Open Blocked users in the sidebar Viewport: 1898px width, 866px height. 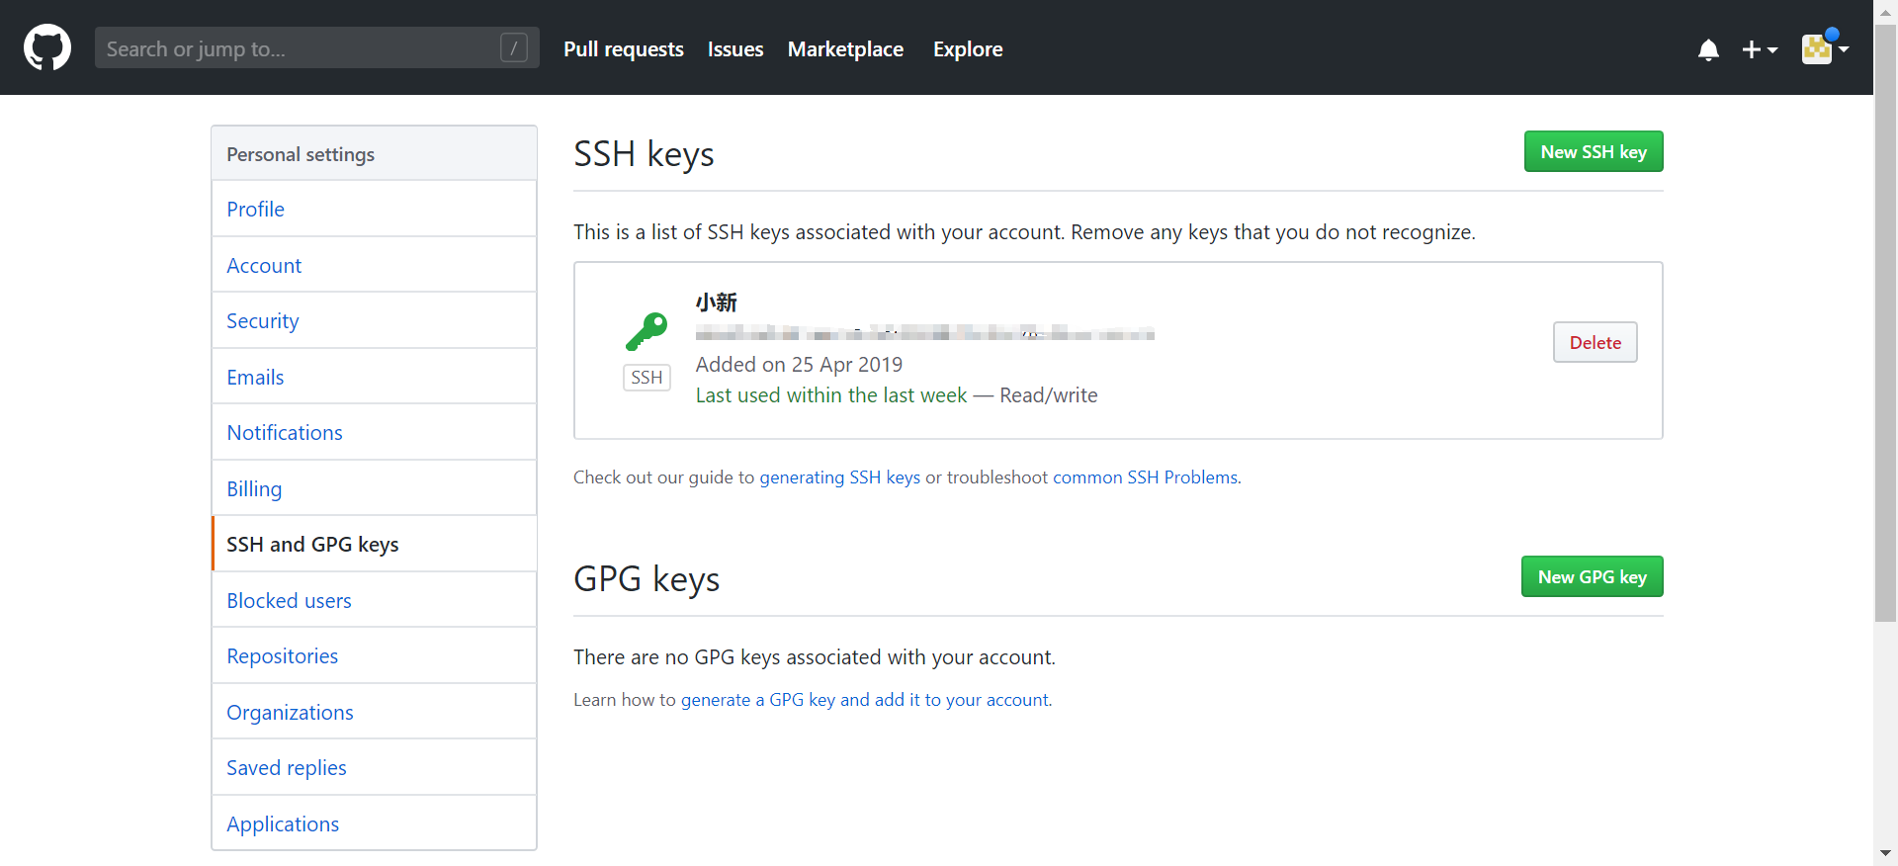[374, 600]
